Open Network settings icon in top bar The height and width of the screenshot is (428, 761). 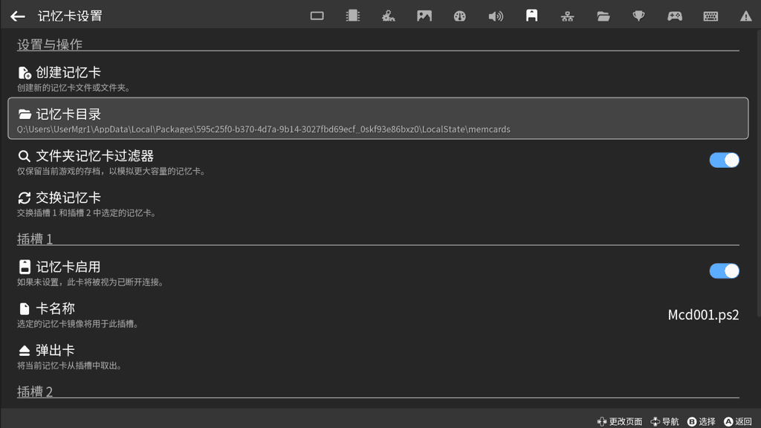click(x=567, y=16)
